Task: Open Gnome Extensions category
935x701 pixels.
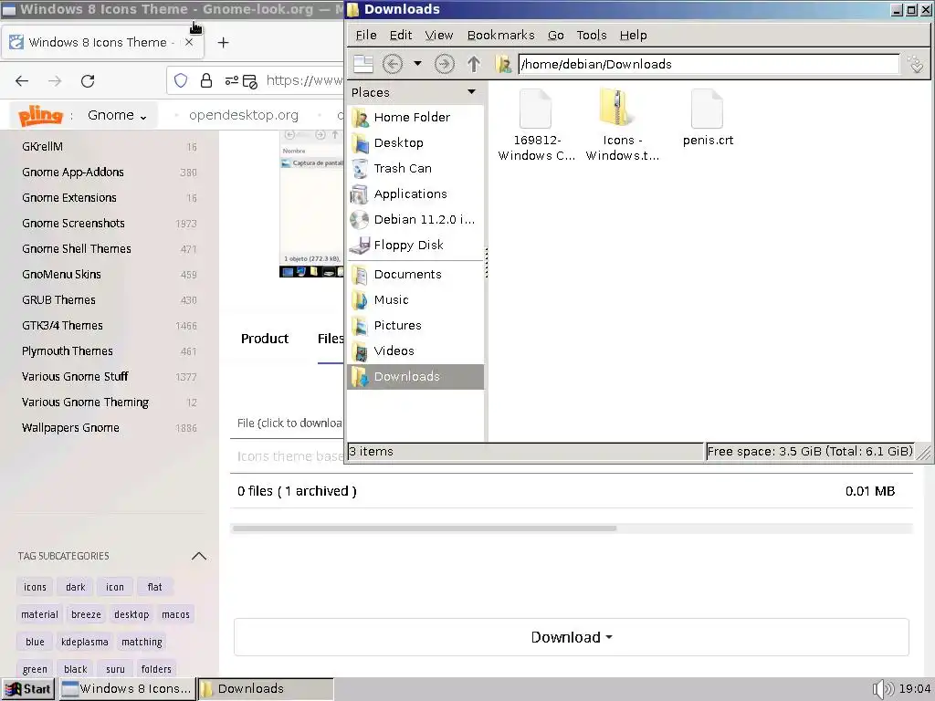Action: coord(69,198)
